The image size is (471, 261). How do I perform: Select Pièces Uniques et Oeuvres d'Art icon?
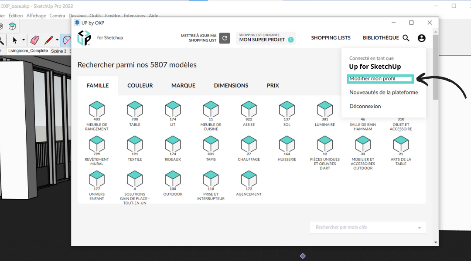(325, 144)
